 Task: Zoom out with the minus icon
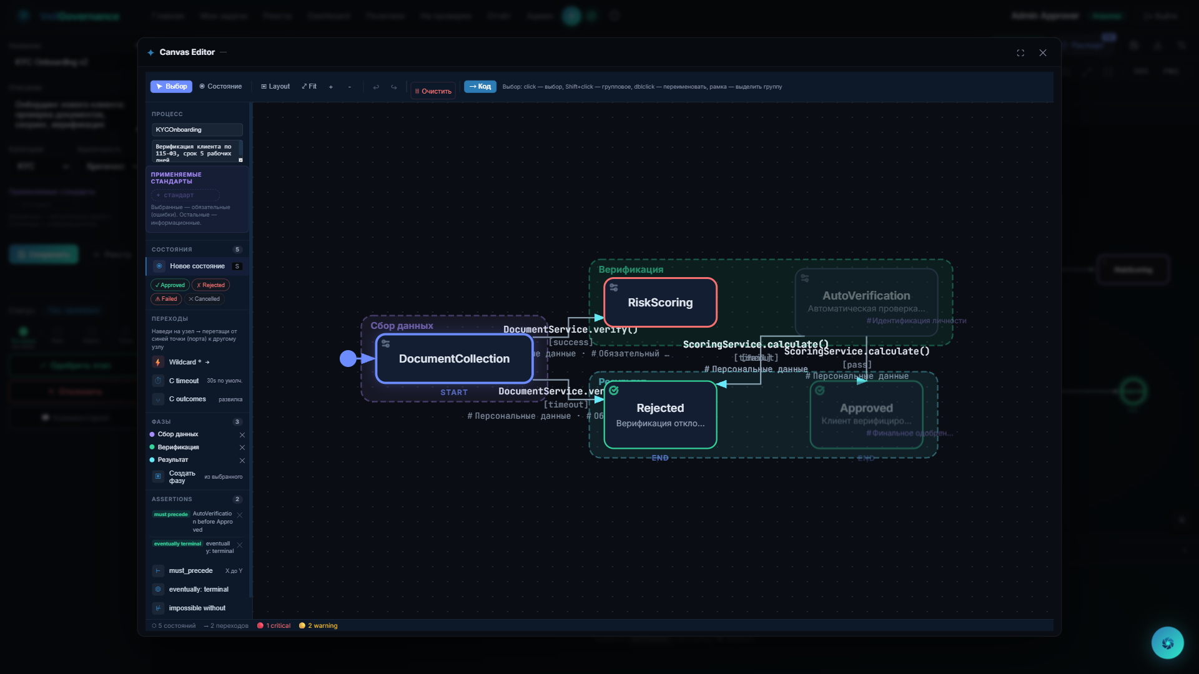coord(349,87)
